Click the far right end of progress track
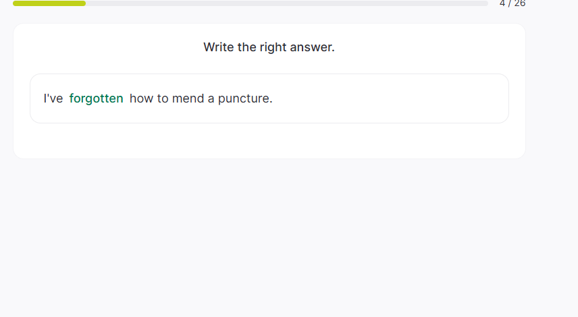Screen dimensions: 578x317 pyautogui.click(x=485, y=3)
